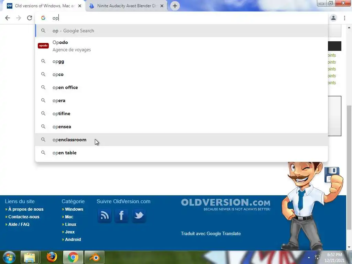Open the Jeux category link
352x264 pixels.
click(x=70, y=232)
